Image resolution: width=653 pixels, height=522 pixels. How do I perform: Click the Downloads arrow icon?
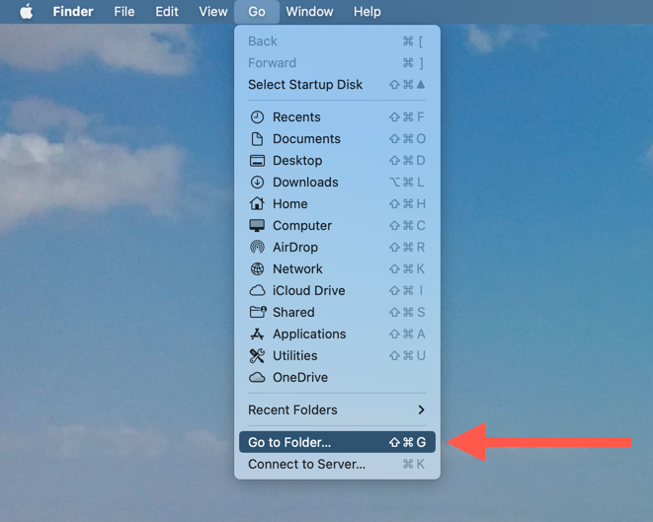coord(257,183)
